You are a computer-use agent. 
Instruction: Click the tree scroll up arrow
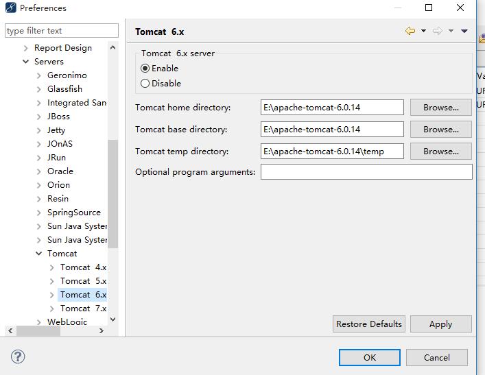tap(113, 47)
